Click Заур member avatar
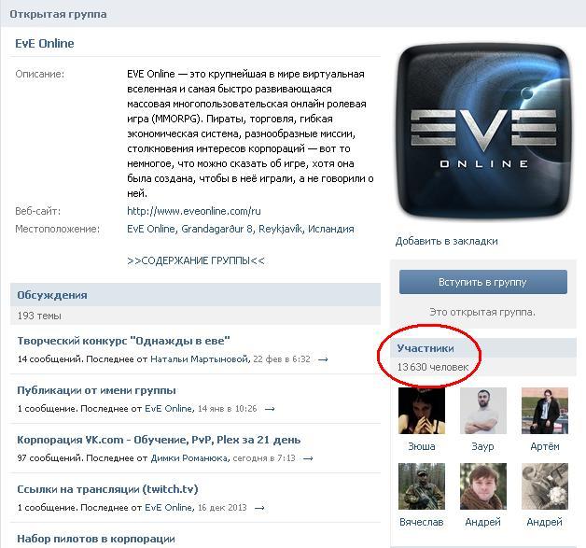 482,411
